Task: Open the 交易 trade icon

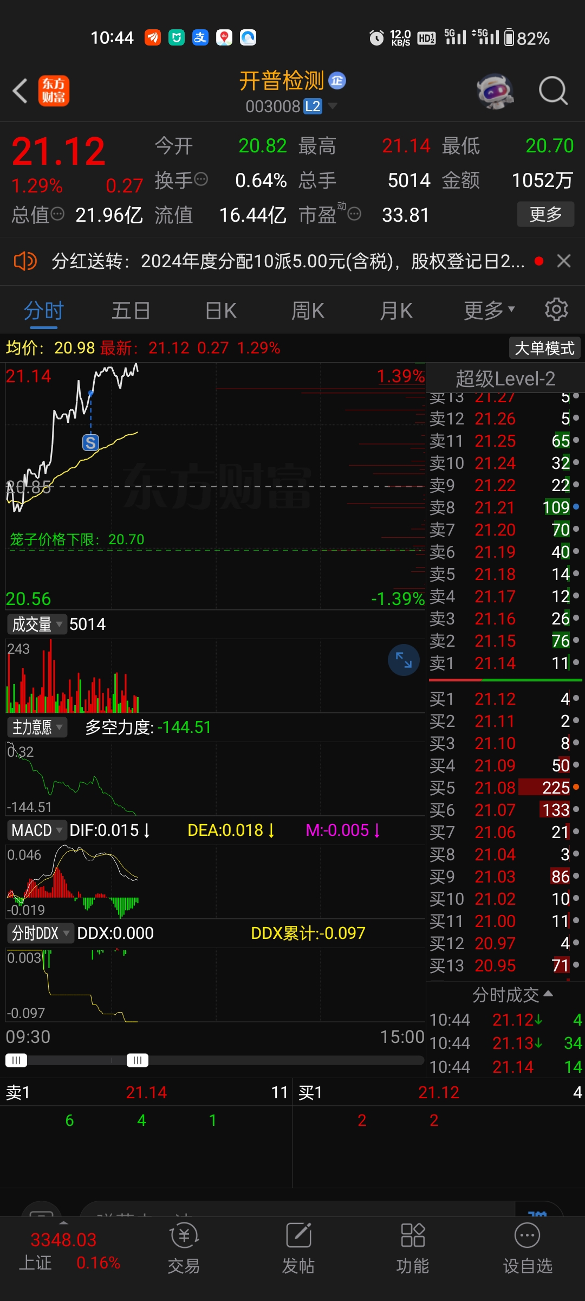Action: [184, 1248]
